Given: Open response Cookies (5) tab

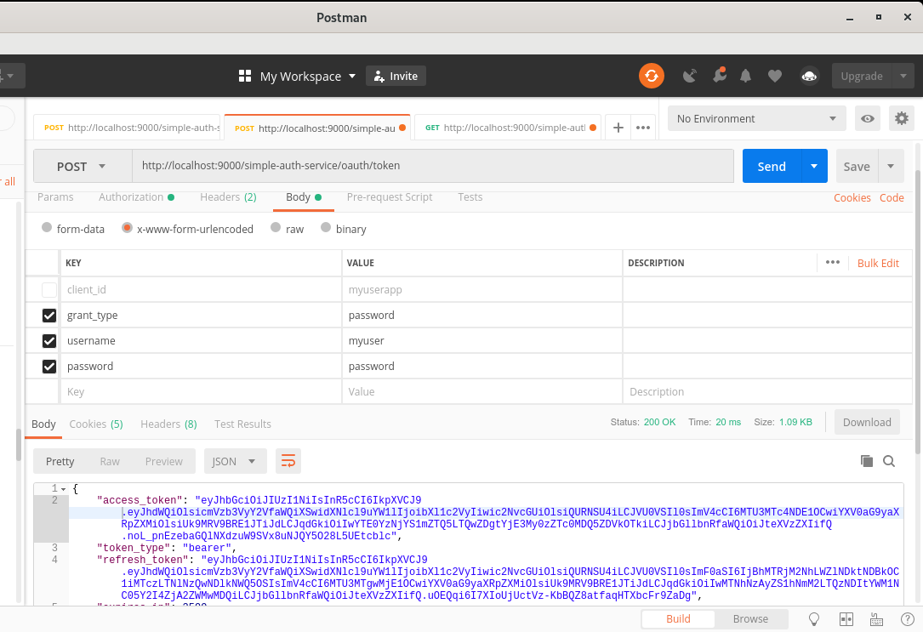Looking at the screenshot, I should [x=96, y=424].
